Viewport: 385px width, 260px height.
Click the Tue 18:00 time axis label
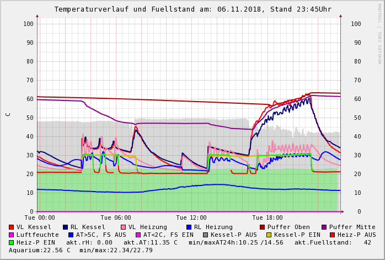pos(267,218)
